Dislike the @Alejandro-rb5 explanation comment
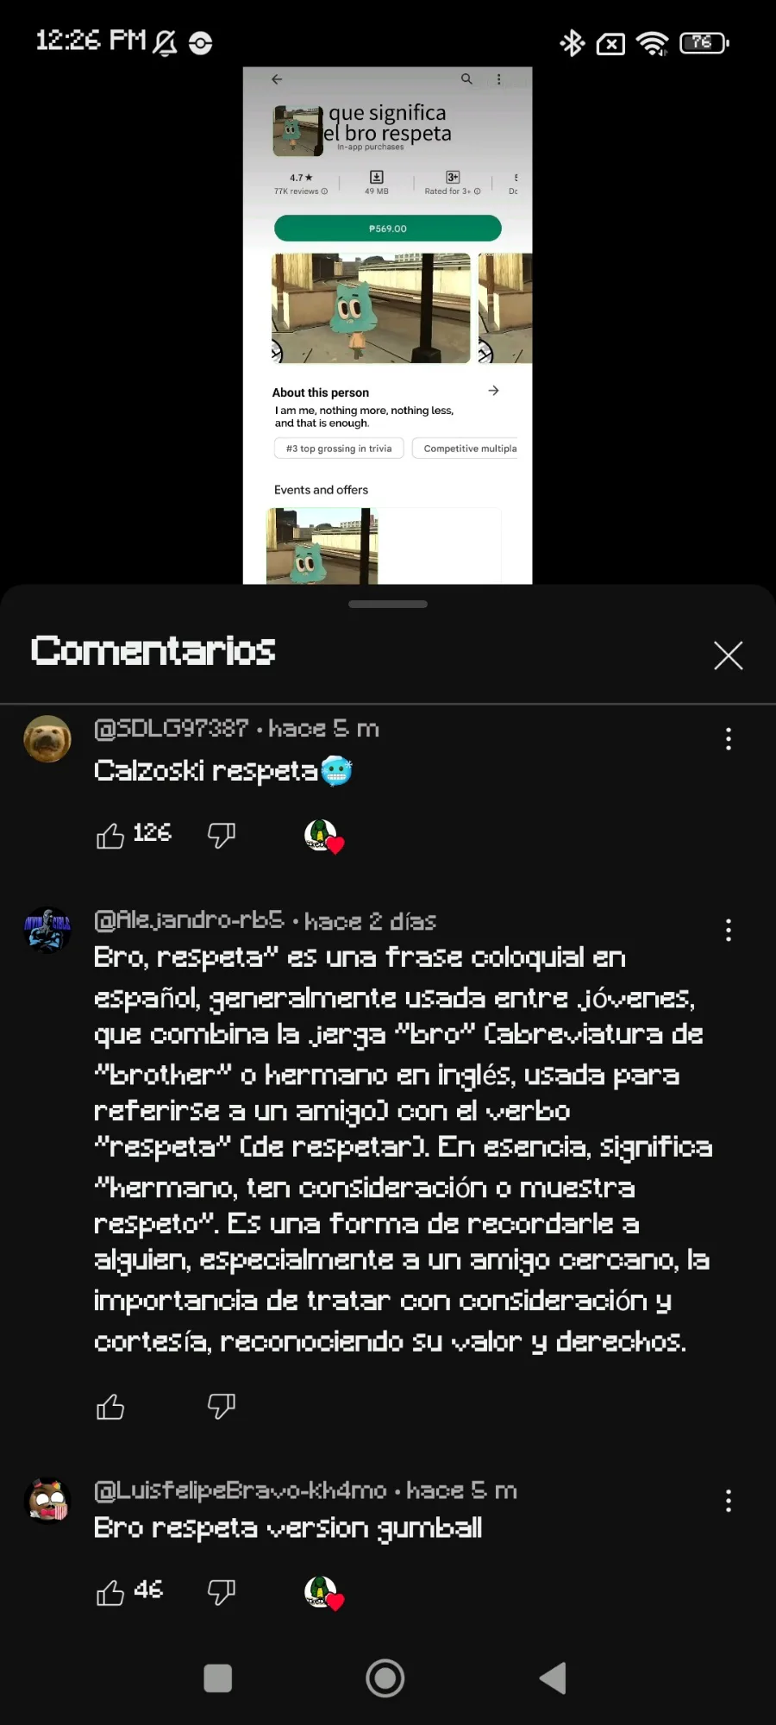Image resolution: width=776 pixels, height=1725 pixels. pos(222,1407)
